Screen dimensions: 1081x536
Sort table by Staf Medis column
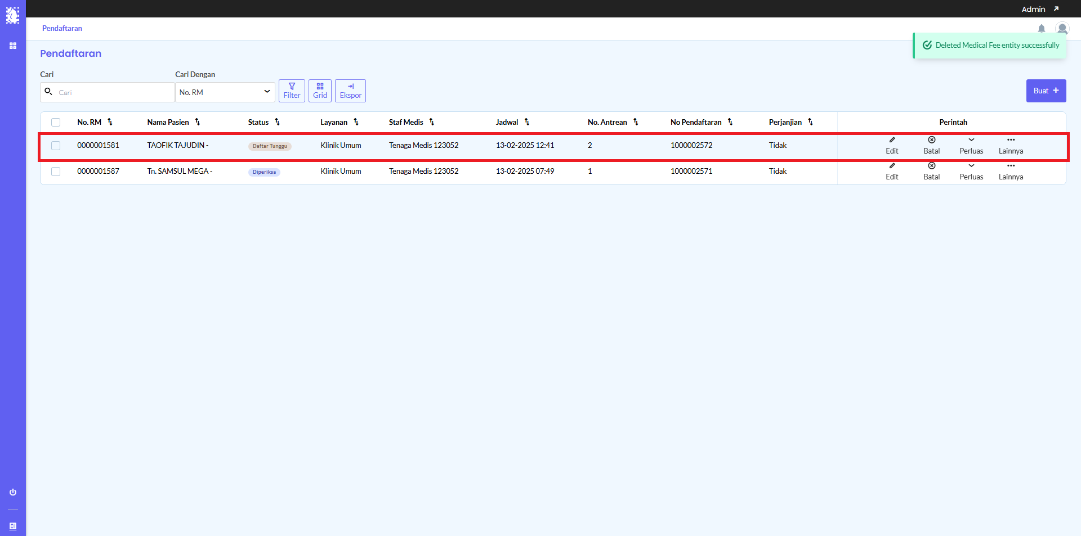432,122
